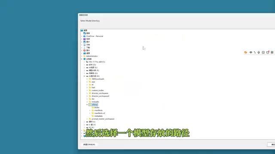Toggle Sogou Chinese/English input mode
This screenshot has width=275, height=154.
251,52
